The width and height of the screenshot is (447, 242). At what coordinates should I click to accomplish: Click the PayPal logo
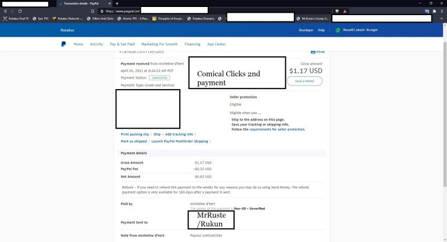pos(63,44)
